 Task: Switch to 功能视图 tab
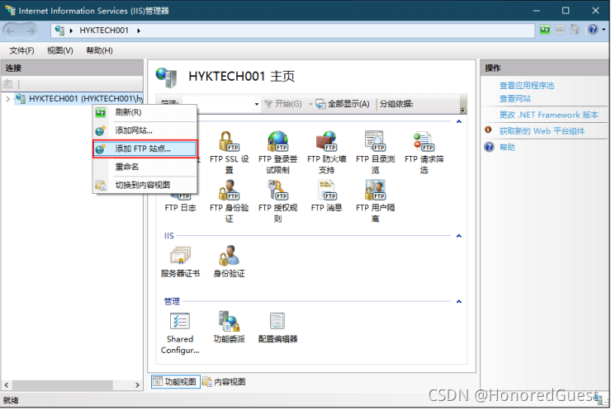coord(176,382)
